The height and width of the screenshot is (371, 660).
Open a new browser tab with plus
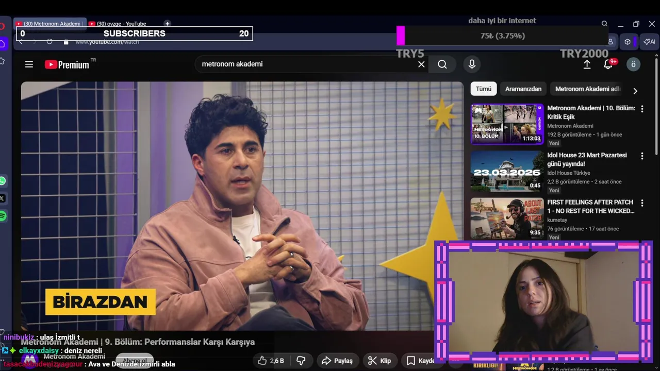click(167, 23)
